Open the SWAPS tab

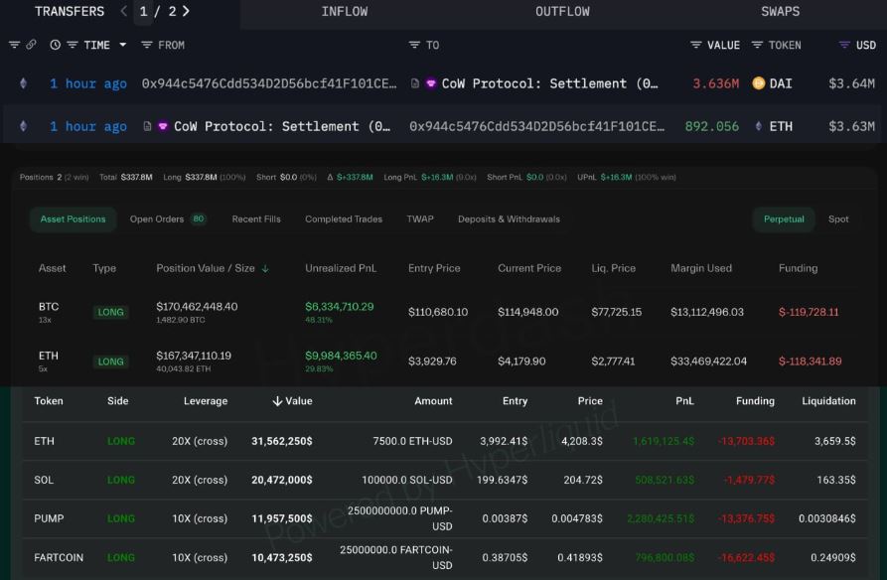coord(779,11)
